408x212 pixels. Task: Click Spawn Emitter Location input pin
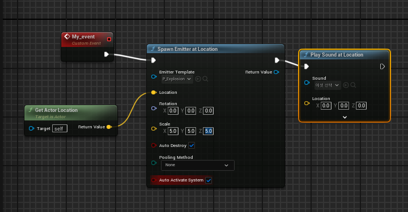(x=154, y=92)
